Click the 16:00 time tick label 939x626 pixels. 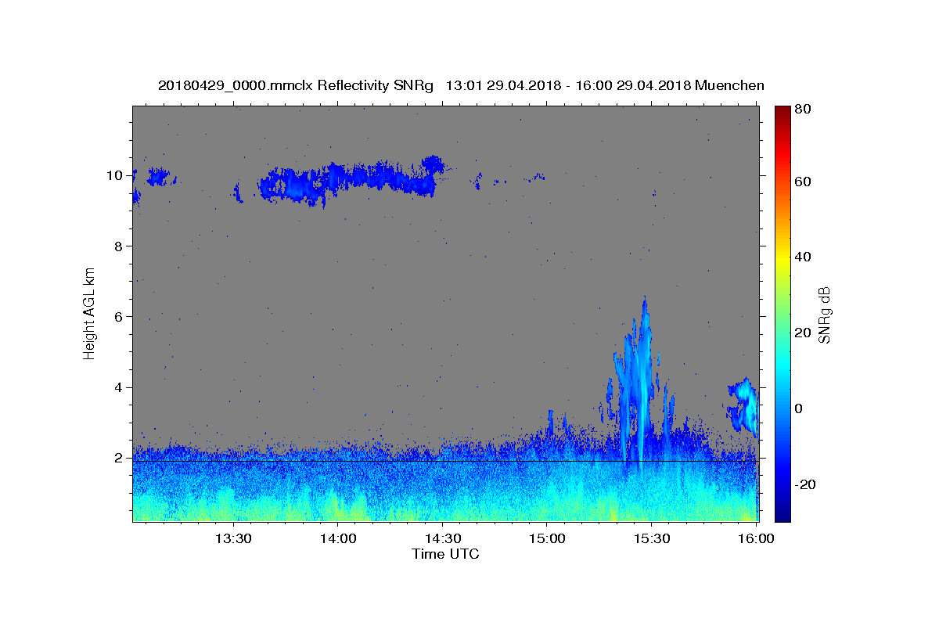756,540
